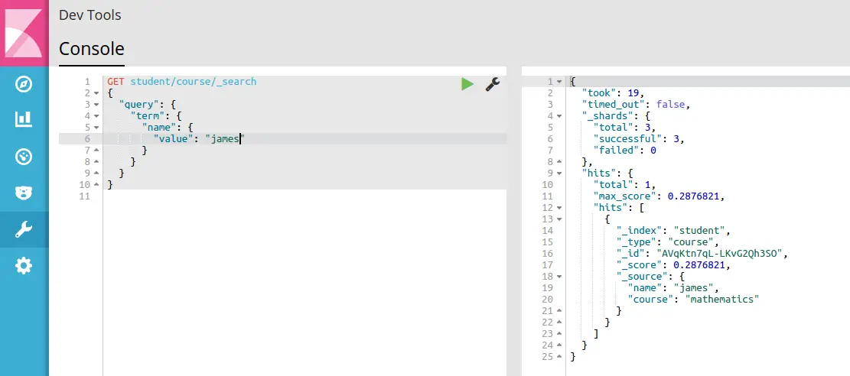Image resolution: width=850 pixels, height=376 pixels.
Task: Open Discover compass icon in sidebar
Action: click(x=24, y=84)
